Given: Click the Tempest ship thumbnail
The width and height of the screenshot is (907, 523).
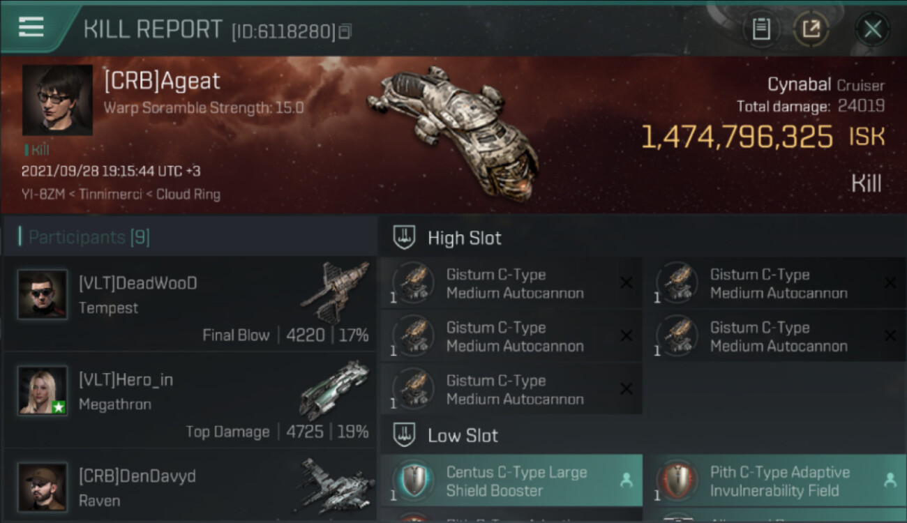Looking at the screenshot, I should click(x=335, y=292).
